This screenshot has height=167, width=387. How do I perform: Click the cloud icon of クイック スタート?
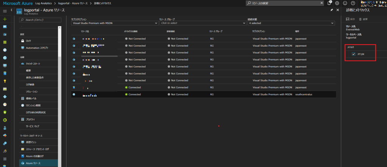(23, 64)
